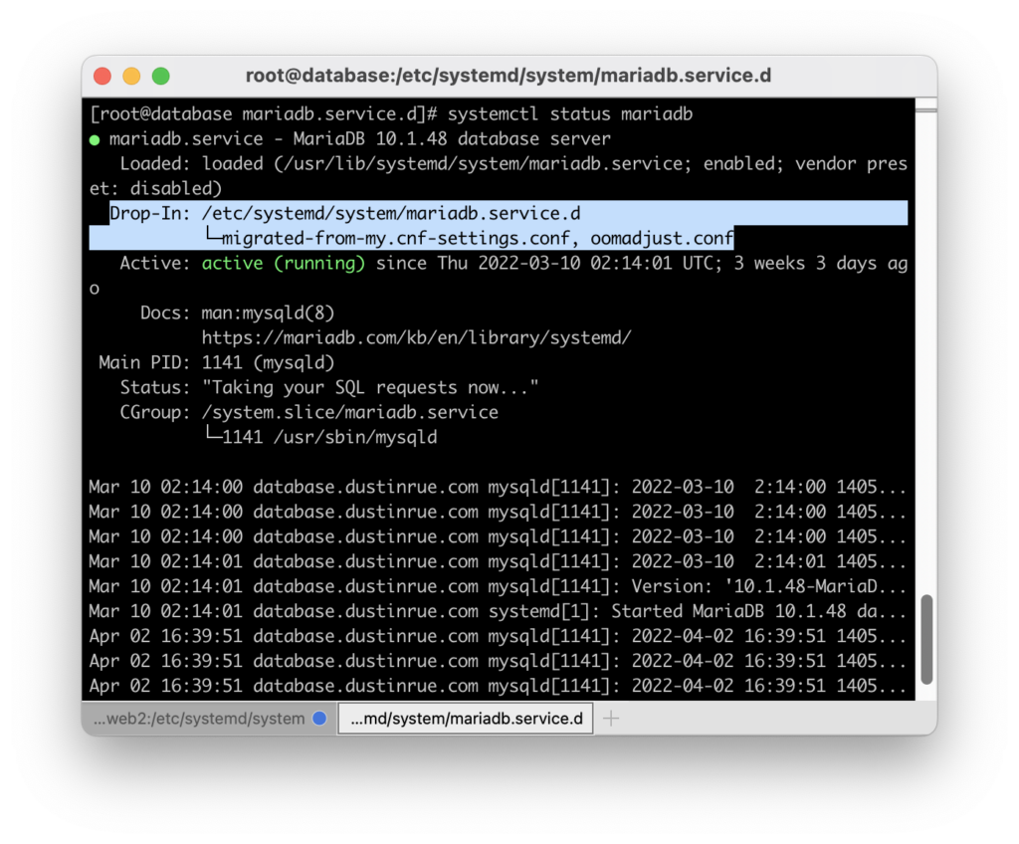Click the 'Drop-In:' directory path line
The image size is (1019, 844).
[345, 214]
